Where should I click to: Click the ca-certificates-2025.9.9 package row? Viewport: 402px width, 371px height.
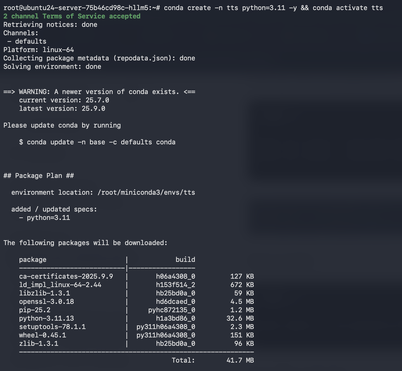coord(66,276)
